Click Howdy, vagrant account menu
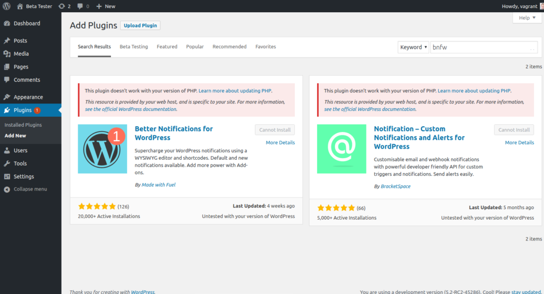 click(x=522, y=6)
